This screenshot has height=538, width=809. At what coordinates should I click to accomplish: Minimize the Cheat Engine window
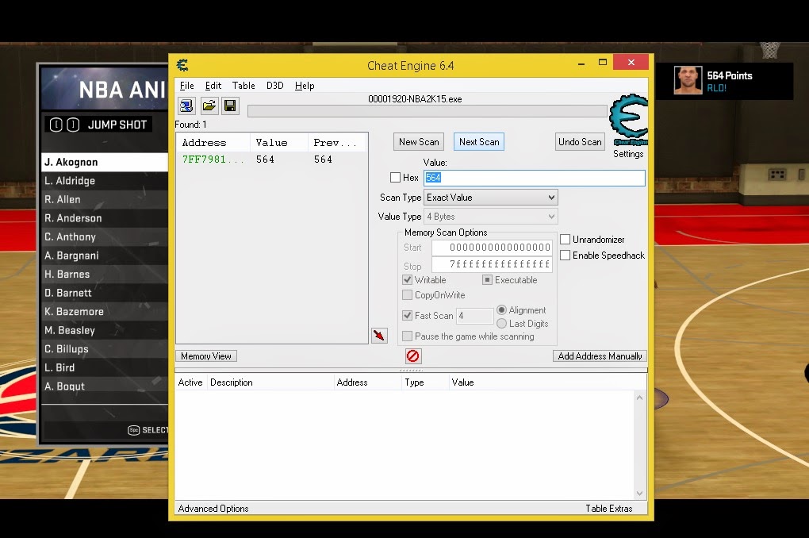coord(581,63)
